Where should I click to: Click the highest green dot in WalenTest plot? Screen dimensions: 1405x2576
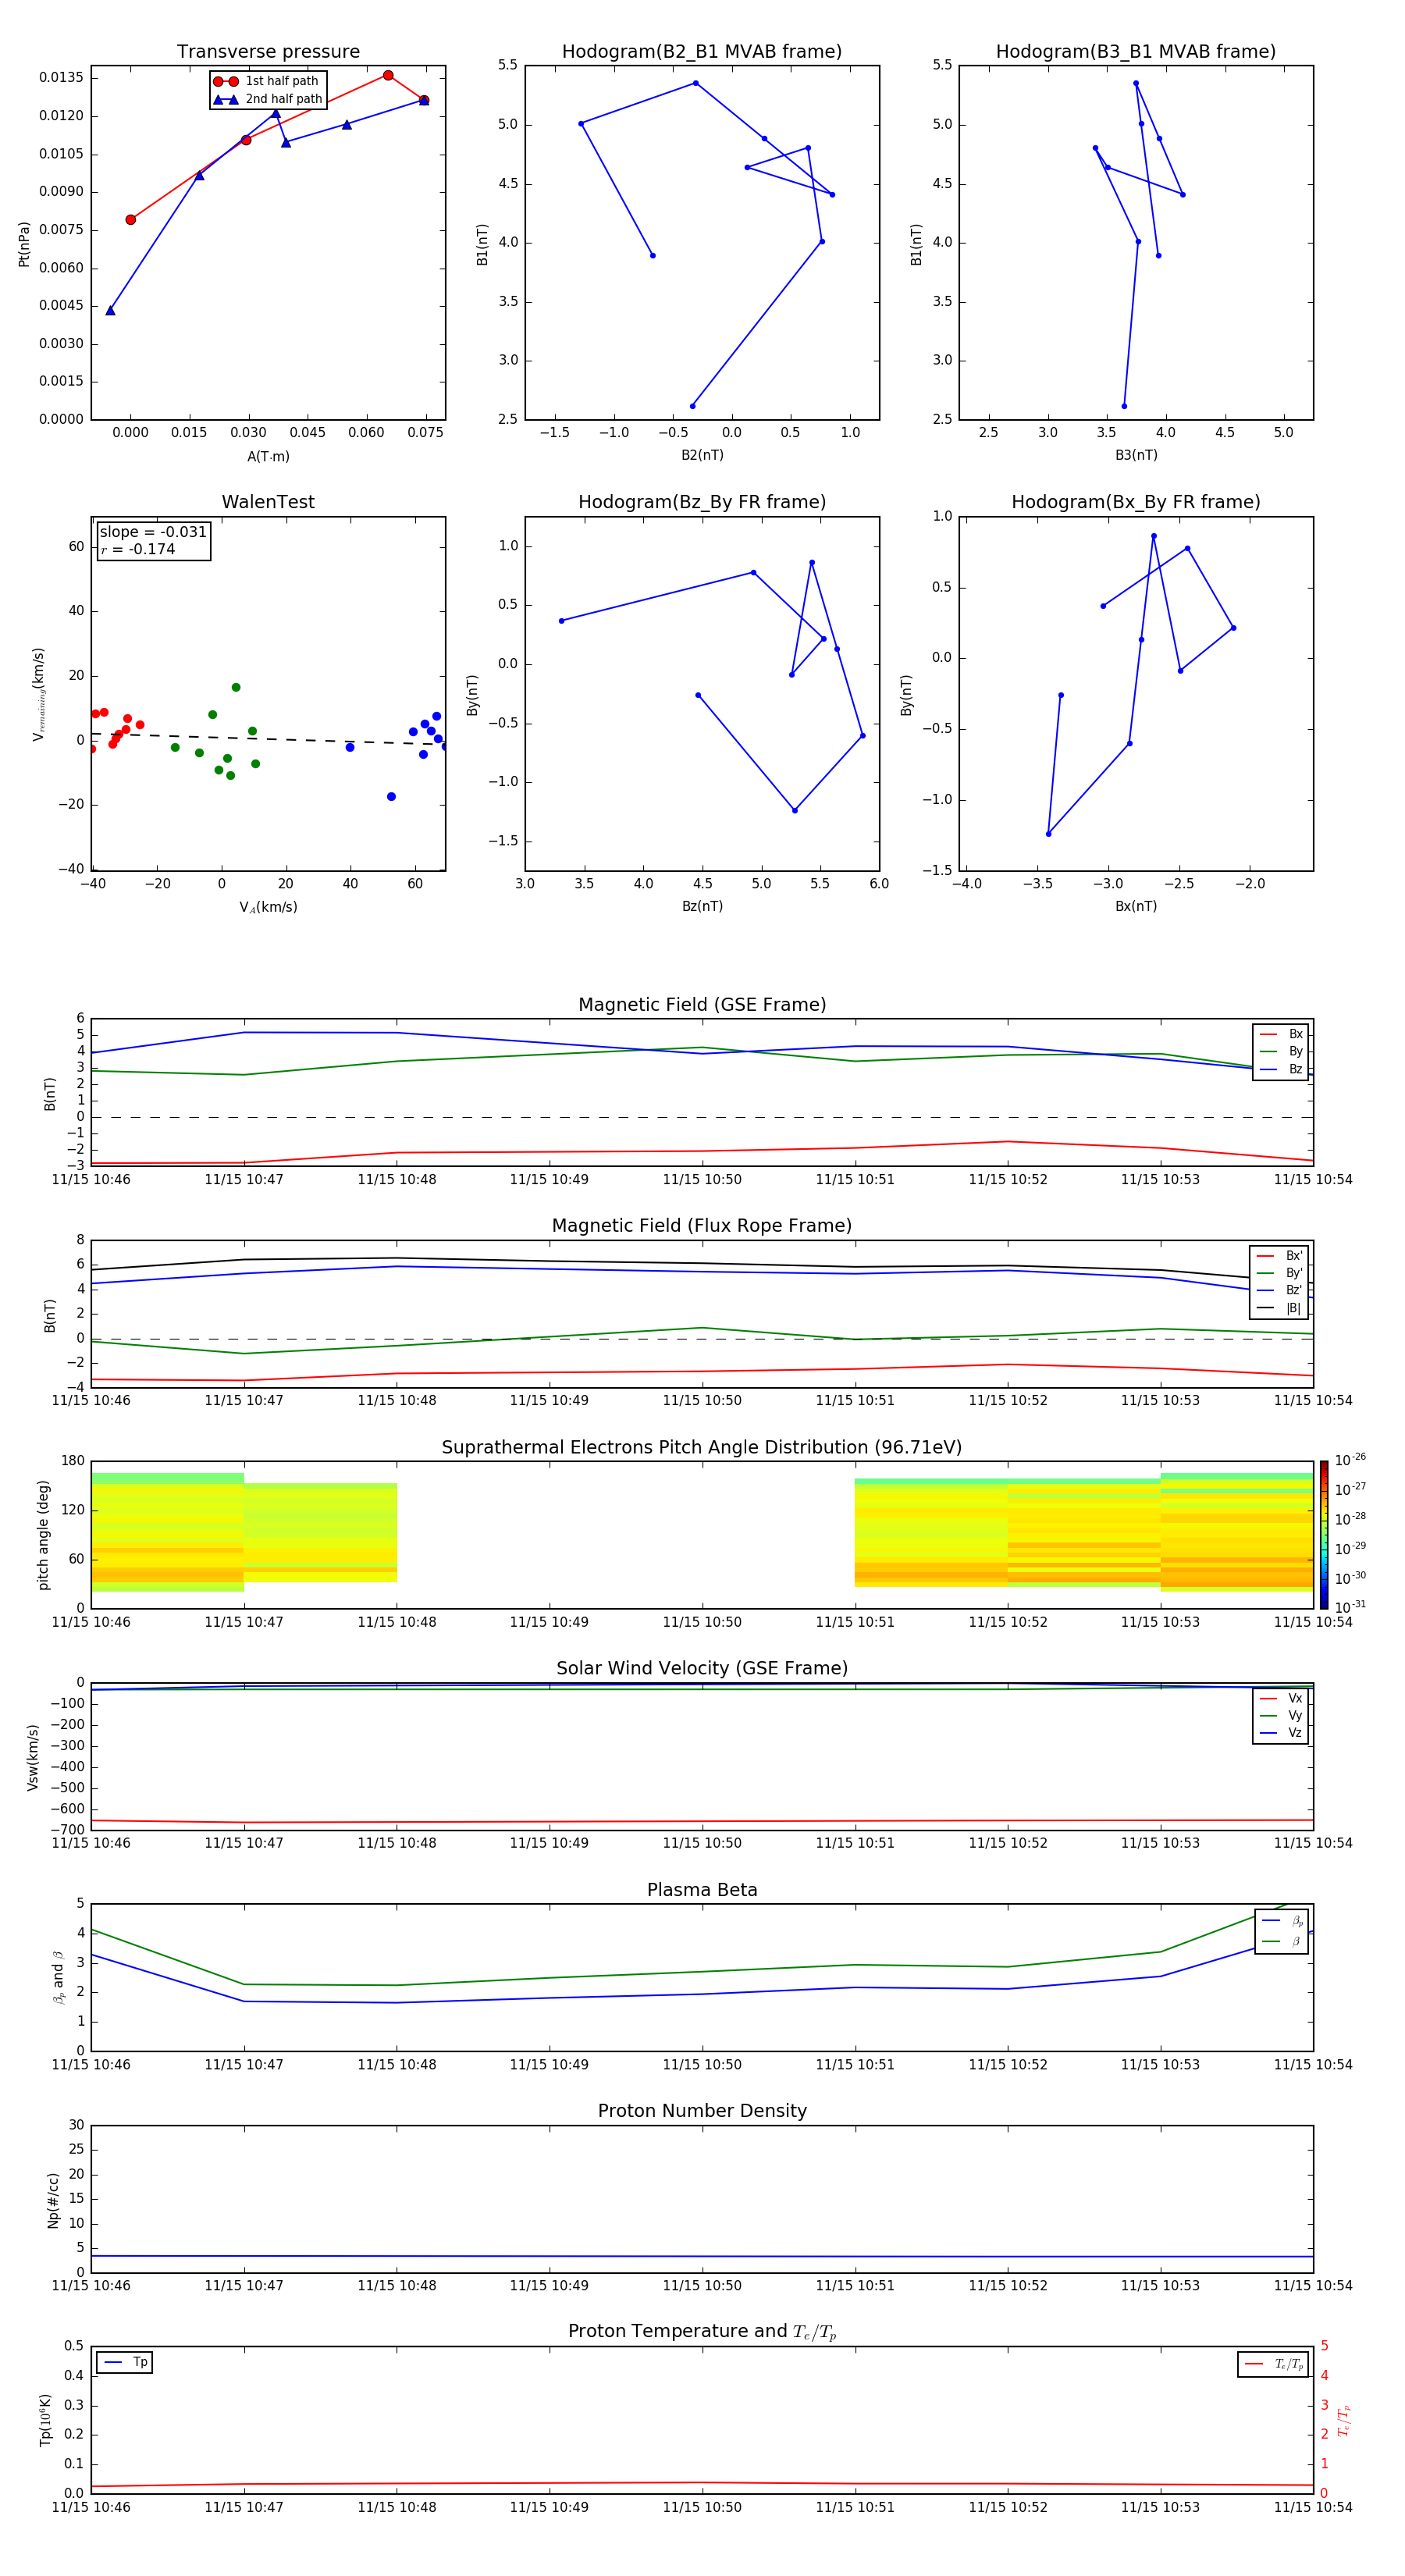236,687
